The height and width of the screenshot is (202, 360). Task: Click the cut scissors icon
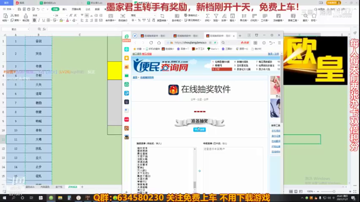[12, 15]
